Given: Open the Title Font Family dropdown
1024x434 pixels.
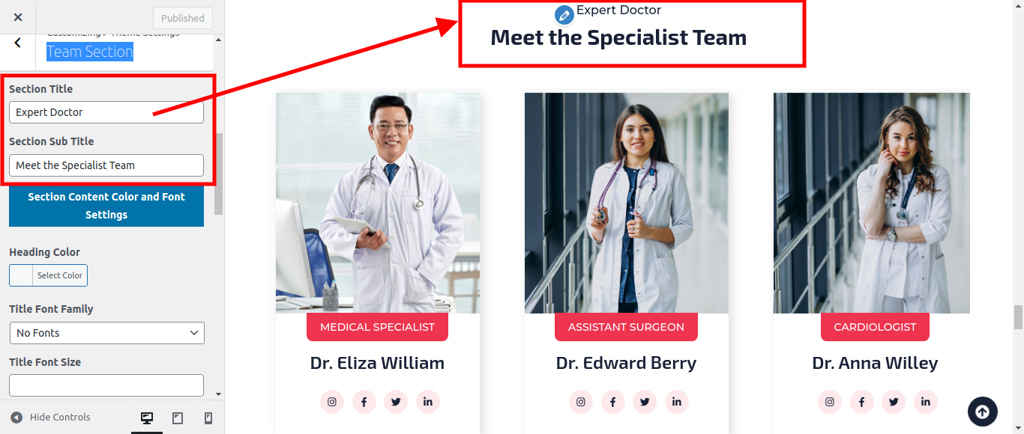Looking at the screenshot, I should click(x=107, y=333).
